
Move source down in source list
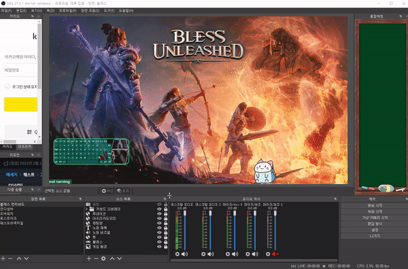click(120, 259)
